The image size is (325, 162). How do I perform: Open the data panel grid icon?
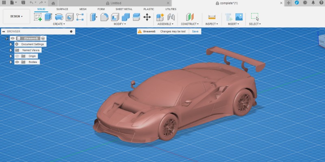click(x=4, y=3)
